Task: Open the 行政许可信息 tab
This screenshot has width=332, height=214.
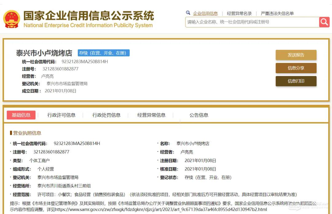Action: [61, 115]
